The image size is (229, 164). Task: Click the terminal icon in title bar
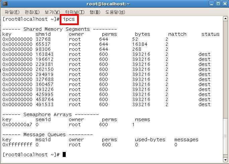[5, 3]
